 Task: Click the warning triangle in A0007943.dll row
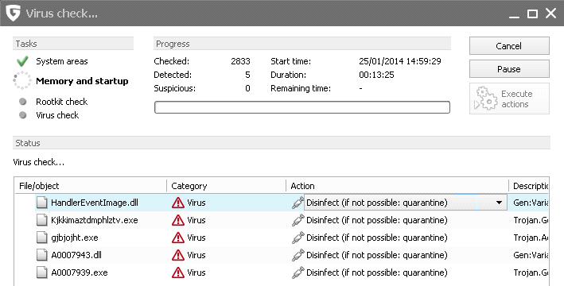click(178, 256)
